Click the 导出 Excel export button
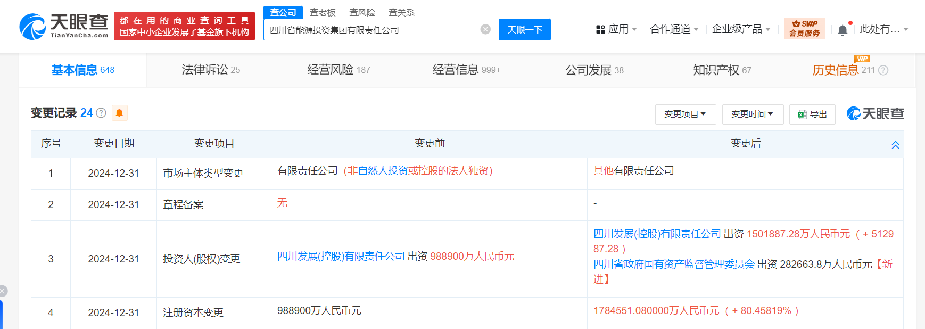The width and height of the screenshot is (925, 329). point(812,114)
